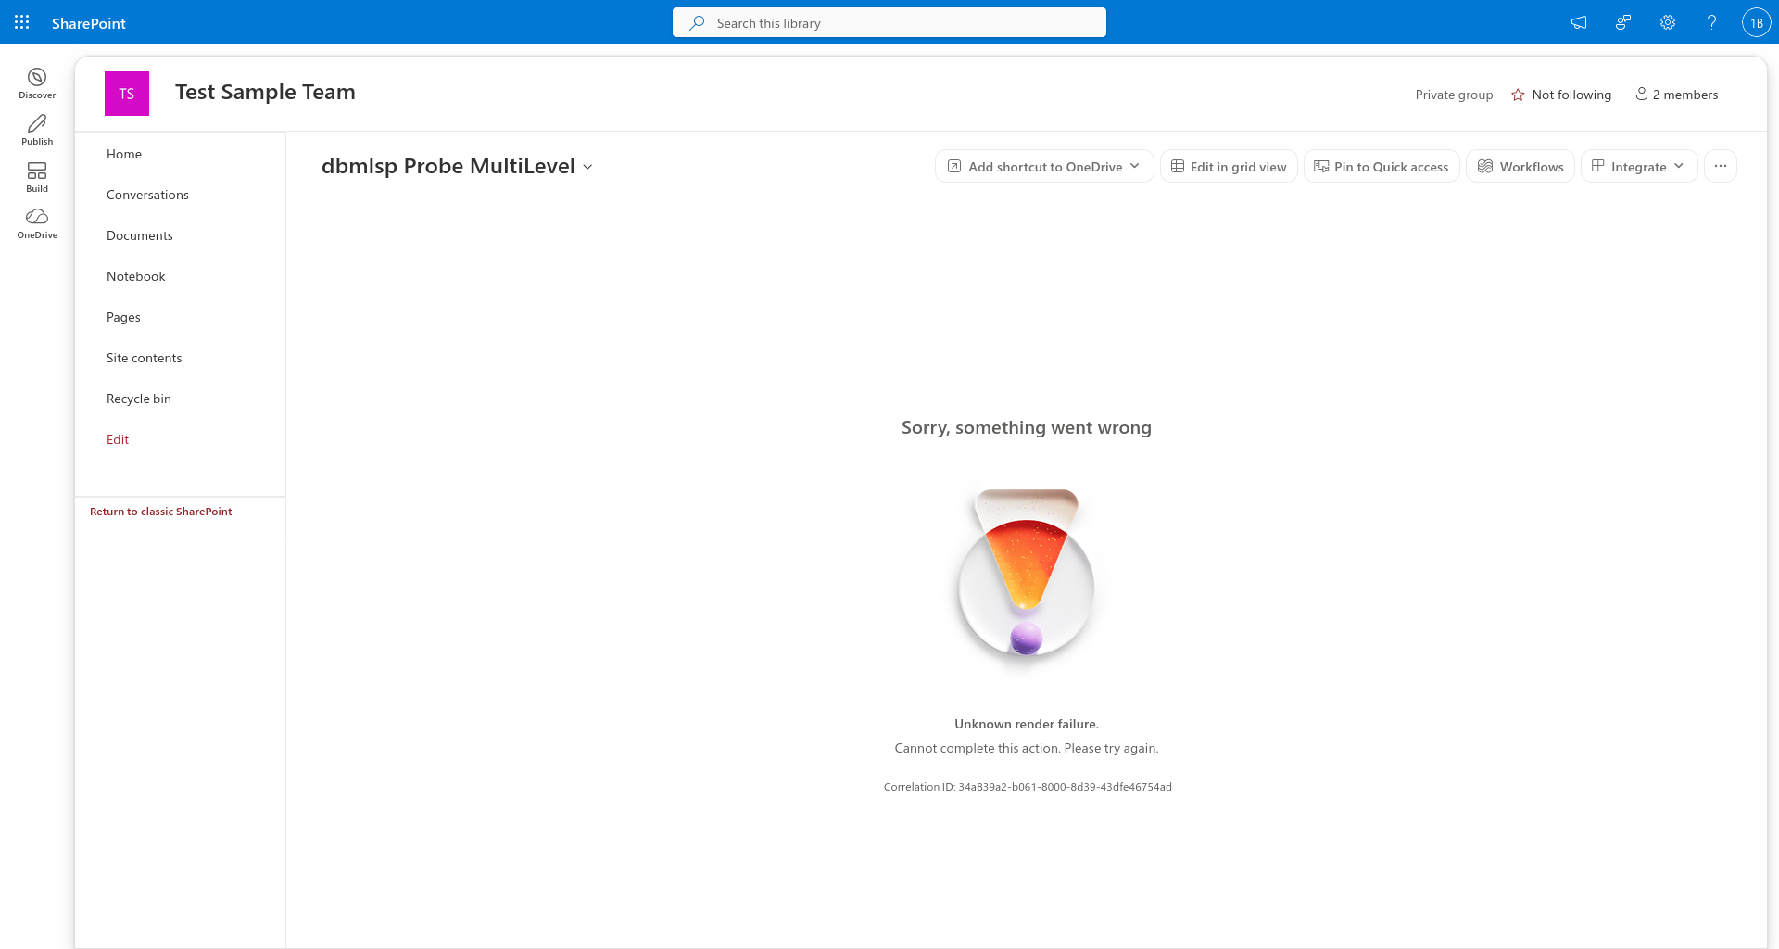Viewport: 1779px width, 949px height.
Task: Open the people sharing icon in header
Action: pyautogui.click(x=1623, y=22)
